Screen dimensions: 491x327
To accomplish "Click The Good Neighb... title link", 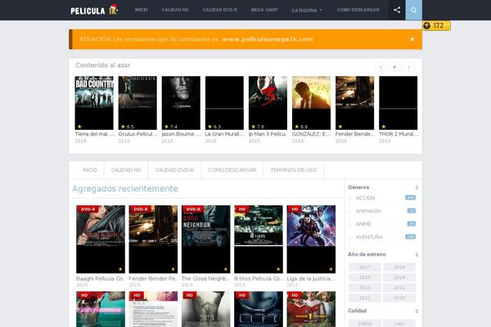I will [205, 279].
